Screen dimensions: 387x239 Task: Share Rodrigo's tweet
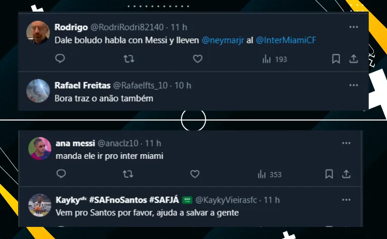click(354, 59)
